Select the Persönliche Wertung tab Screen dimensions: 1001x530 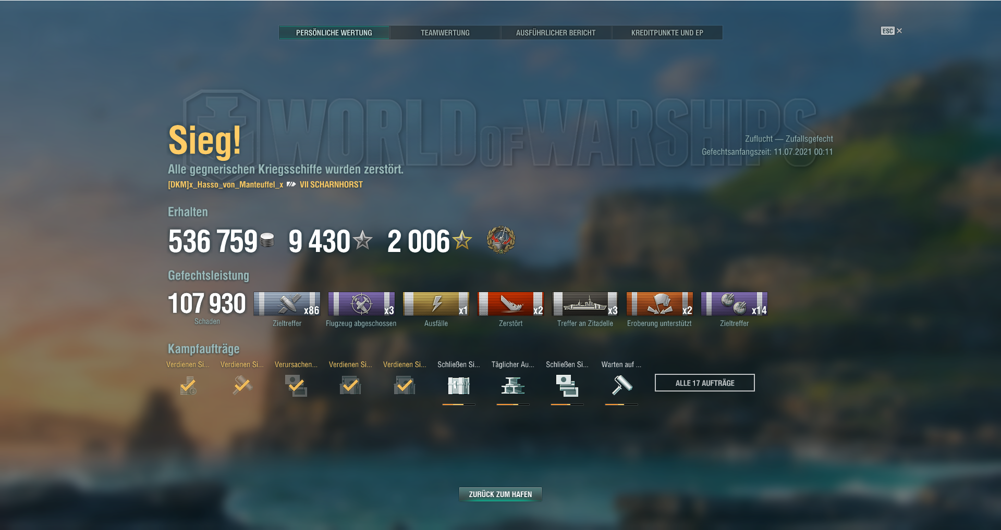point(334,33)
